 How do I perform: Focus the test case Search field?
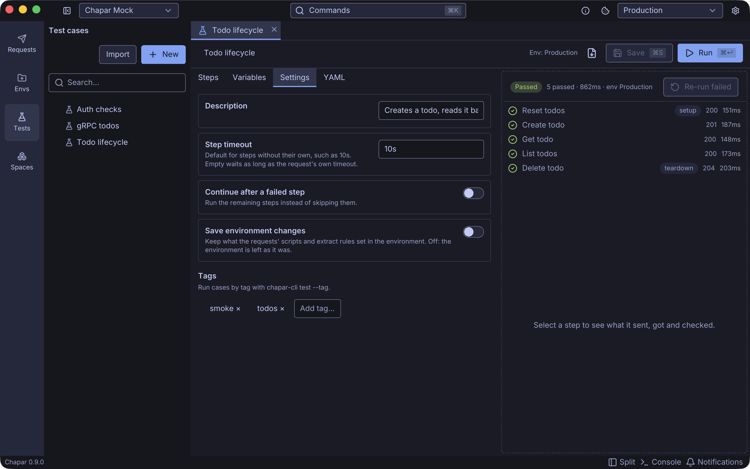(x=117, y=83)
